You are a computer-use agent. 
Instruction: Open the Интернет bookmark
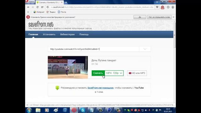[x=39, y=12]
